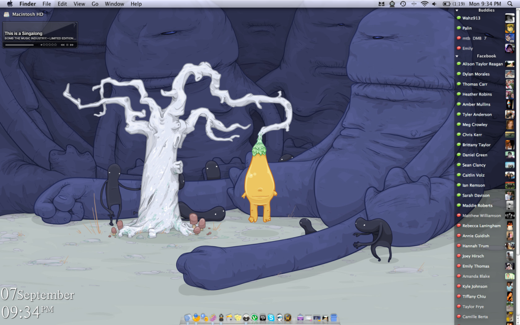Open Spotlight search magnifier

pyautogui.click(x=510, y=4)
